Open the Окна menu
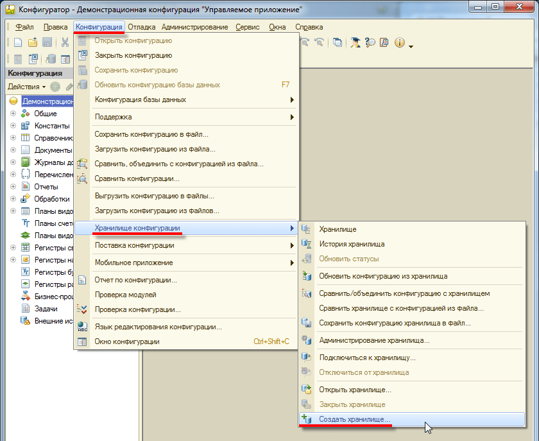 [x=277, y=27]
